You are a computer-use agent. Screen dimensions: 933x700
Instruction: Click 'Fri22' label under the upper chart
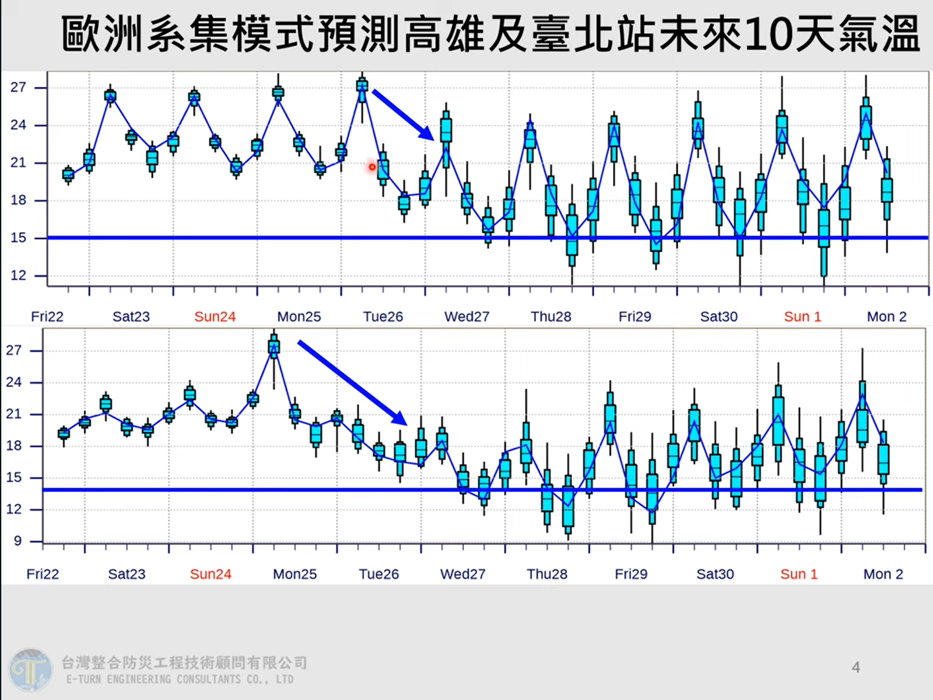point(47,316)
